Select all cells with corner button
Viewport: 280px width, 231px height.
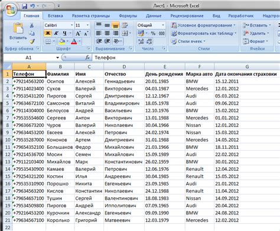point(8,67)
